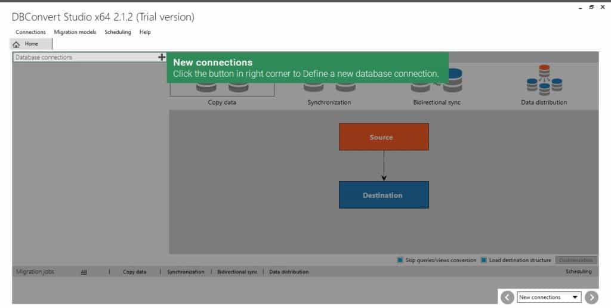Click the New connections tooltip heading
This screenshot has width=611, height=308.
[x=213, y=62]
